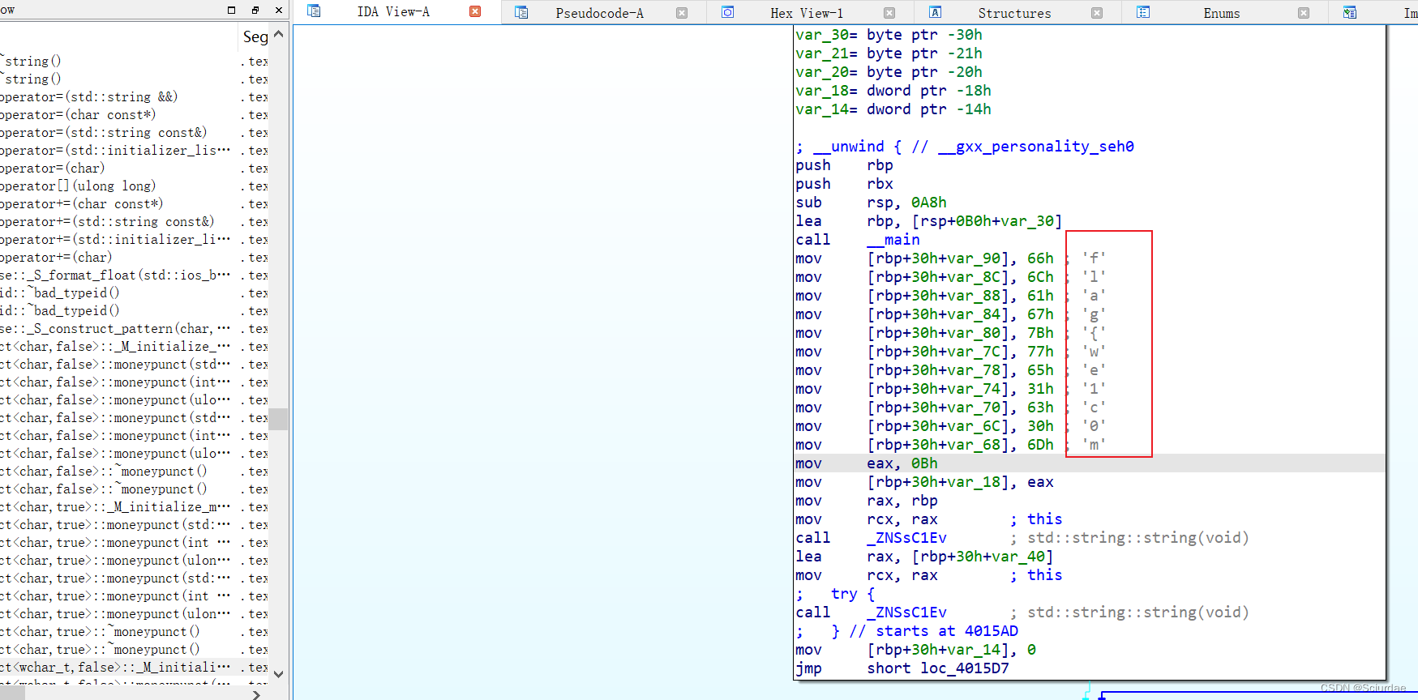Image resolution: width=1418 pixels, height=700 pixels.
Task: Click the horizontal scroll right arrow in functions list
Action: tap(256, 694)
